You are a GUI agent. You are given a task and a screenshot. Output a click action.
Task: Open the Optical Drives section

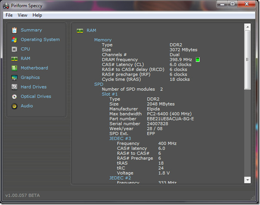36,96
